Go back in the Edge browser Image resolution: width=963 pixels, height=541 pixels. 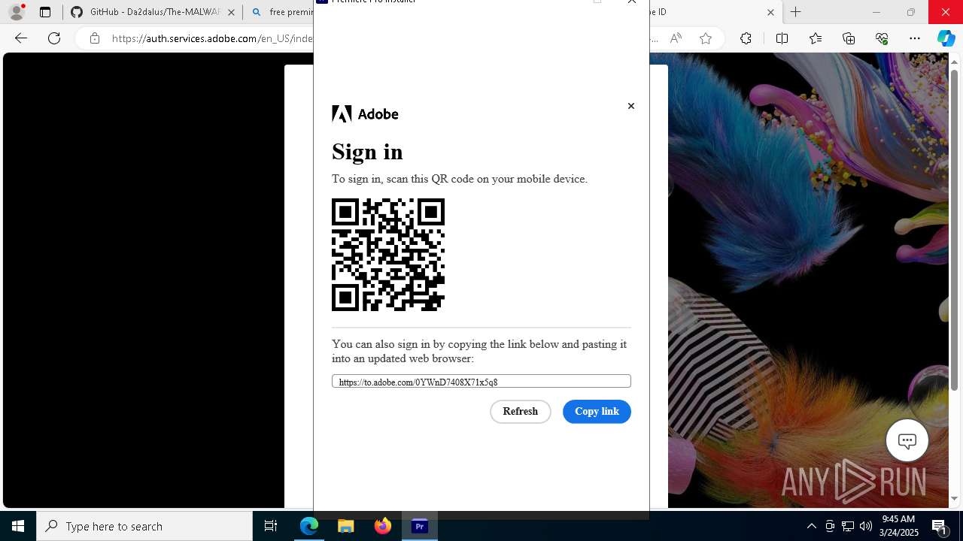[x=21, y=38]
